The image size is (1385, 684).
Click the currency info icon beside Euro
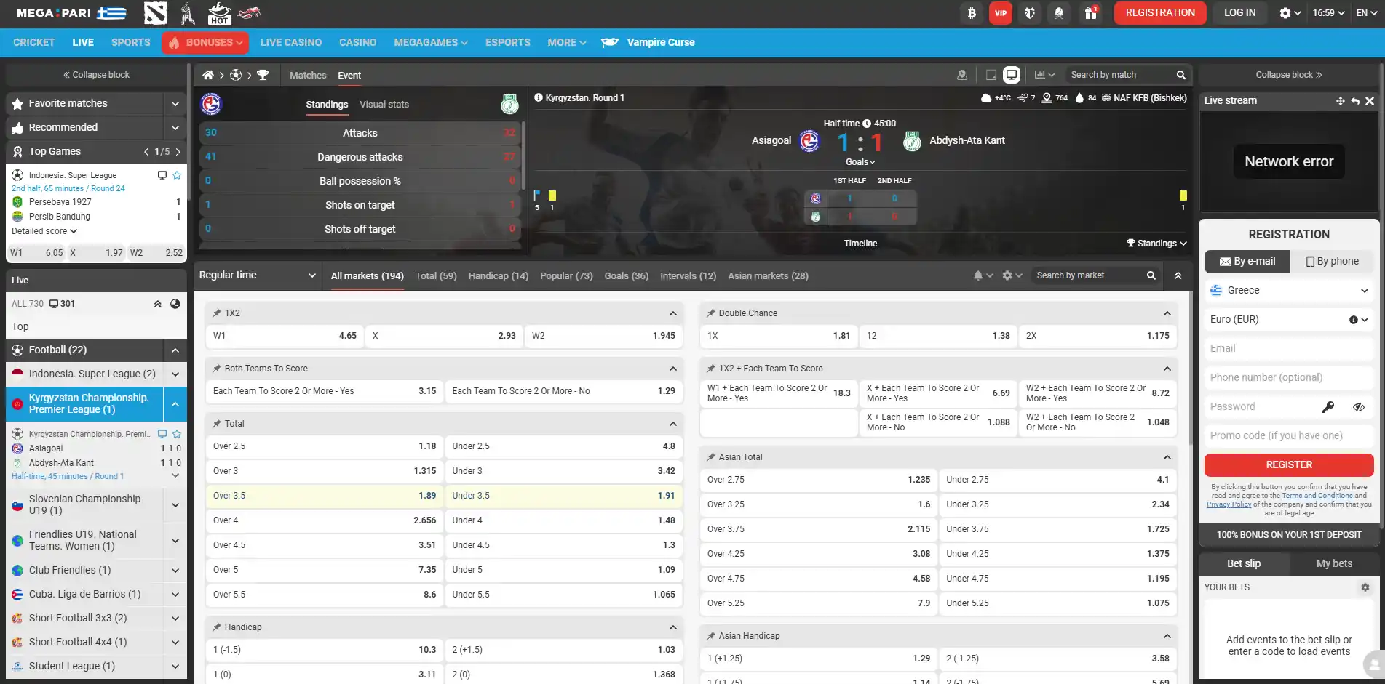[x=1353, y=320]
